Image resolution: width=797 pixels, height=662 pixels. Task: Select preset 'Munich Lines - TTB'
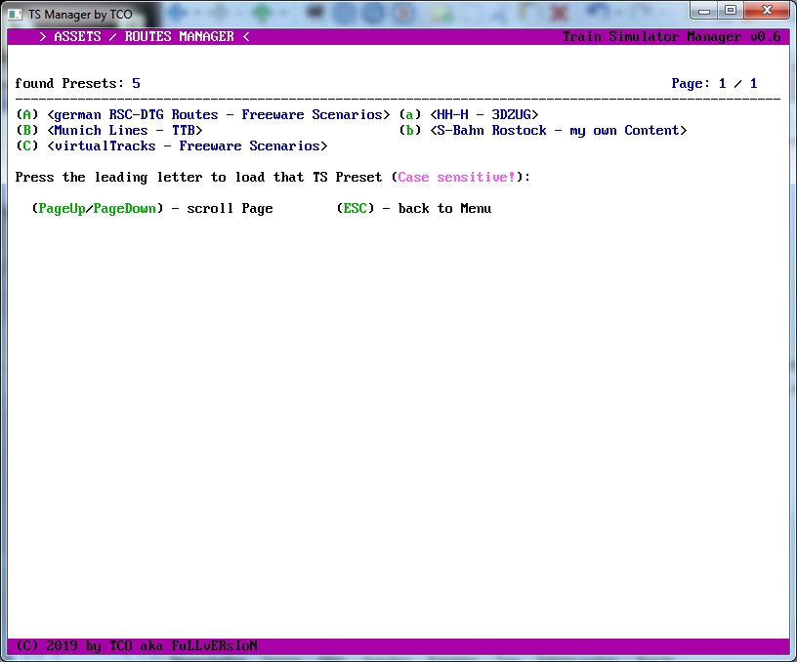pyautogui.click(x=125, y=131)
